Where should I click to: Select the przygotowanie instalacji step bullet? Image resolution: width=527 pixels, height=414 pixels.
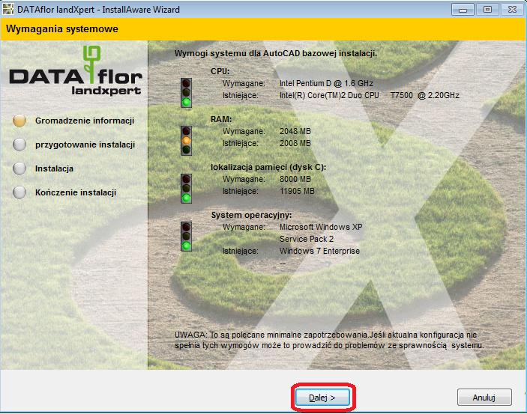[19, 144]
